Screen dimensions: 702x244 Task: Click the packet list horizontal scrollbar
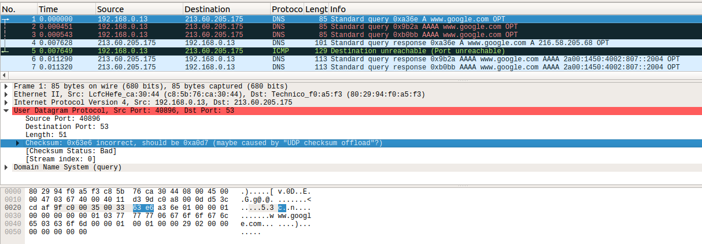[x=351, y=76]
